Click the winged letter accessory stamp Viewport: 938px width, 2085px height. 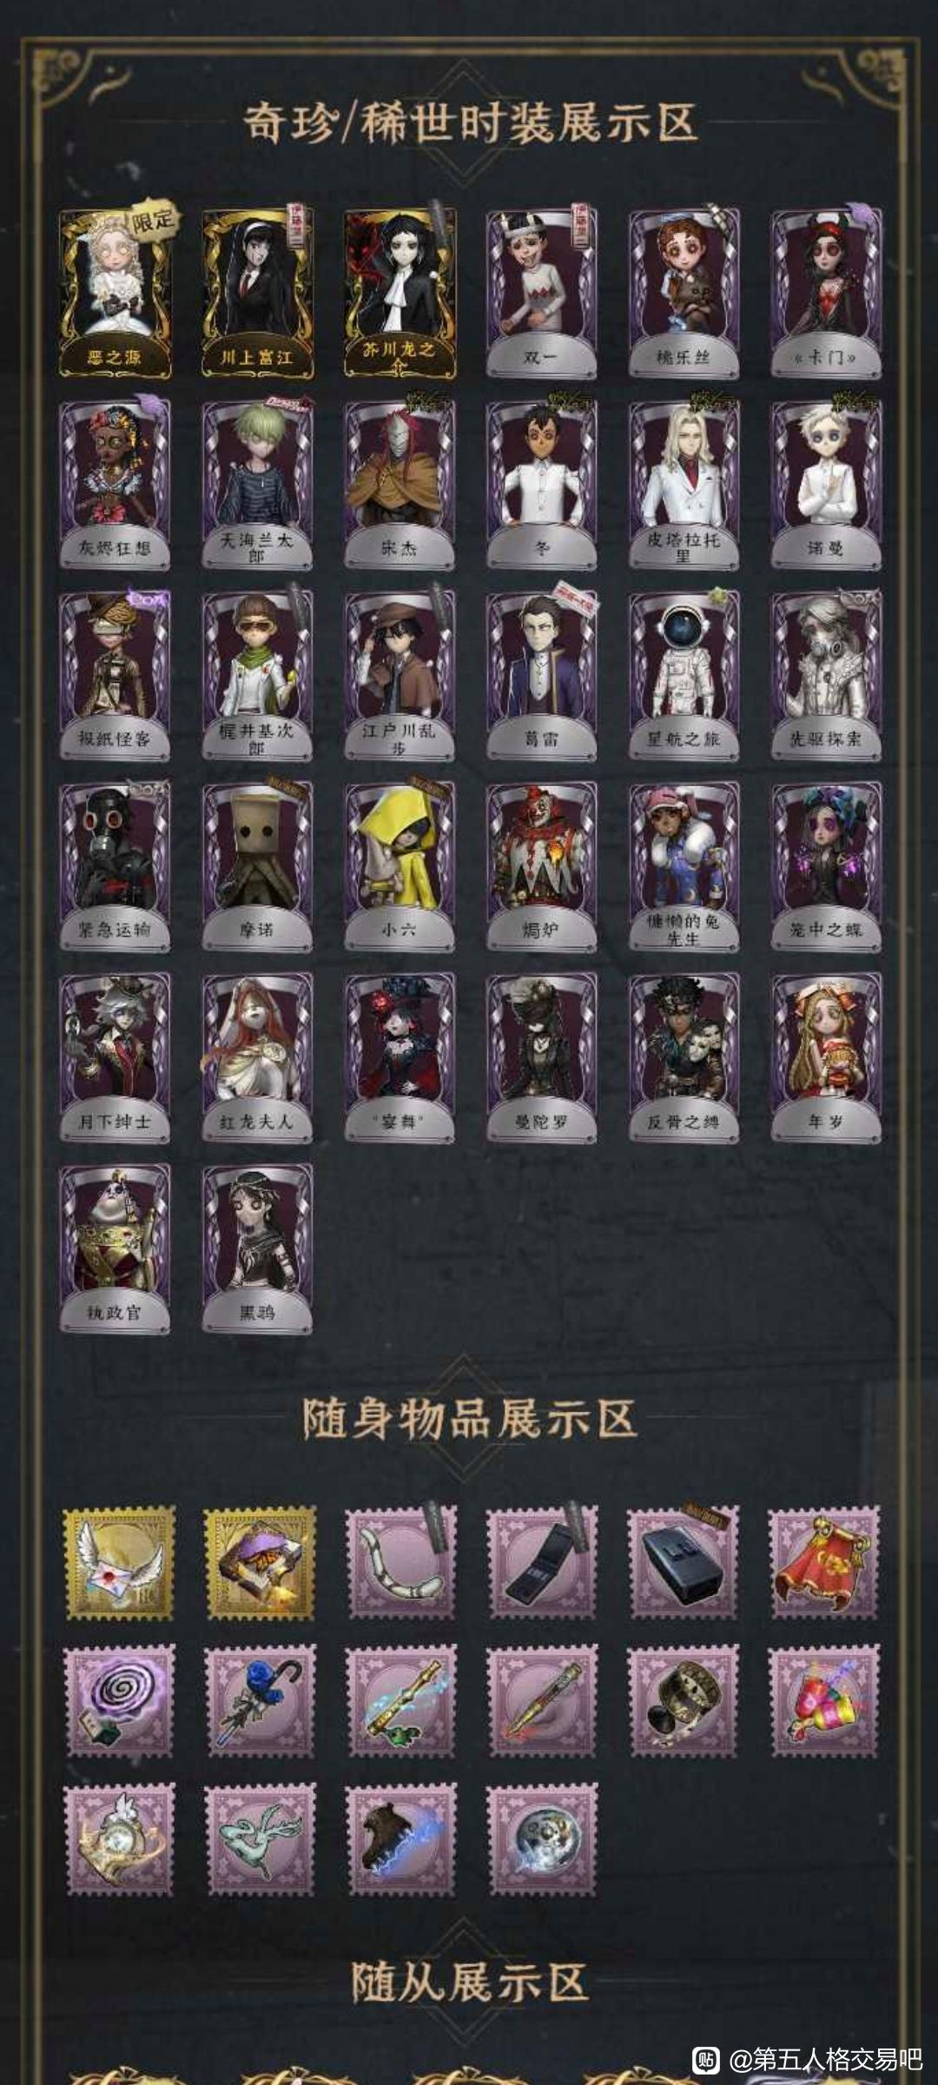click(119, 1563)
